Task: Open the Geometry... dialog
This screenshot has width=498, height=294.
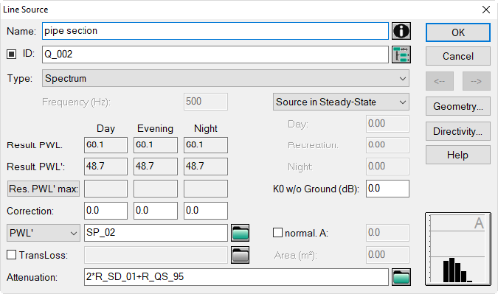Action: pyautogui.click(x=458, y=106)
